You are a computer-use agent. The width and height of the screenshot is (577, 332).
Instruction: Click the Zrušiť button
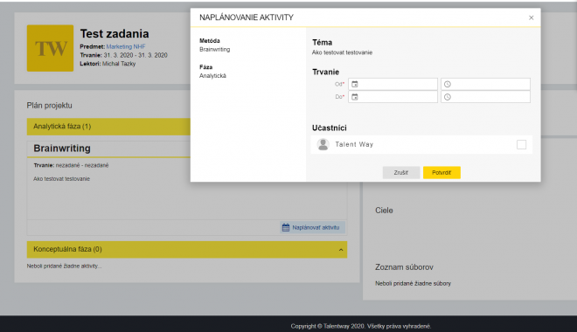coord(401,172)
